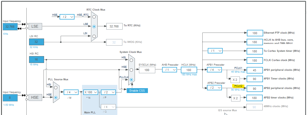The width and height of the screenshot is (307, 115).
Task: Click the Cortex System timer 180 field
Action: click(255, 51)
